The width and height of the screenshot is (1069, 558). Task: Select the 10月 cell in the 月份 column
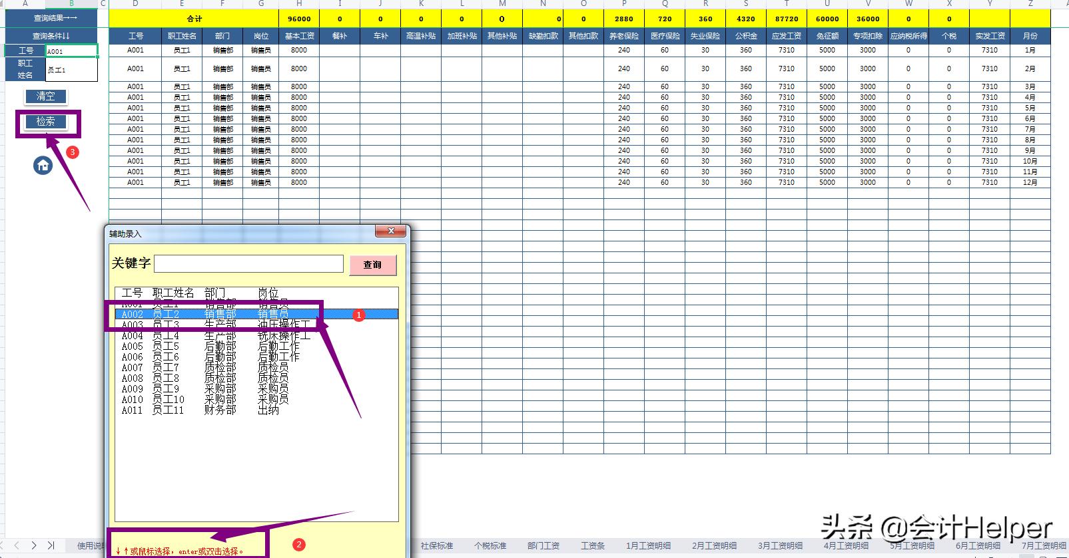click(x=1030, y=161)
